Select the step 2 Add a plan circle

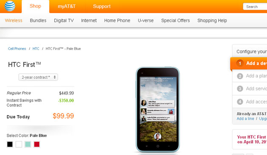[x=240, y=76]
